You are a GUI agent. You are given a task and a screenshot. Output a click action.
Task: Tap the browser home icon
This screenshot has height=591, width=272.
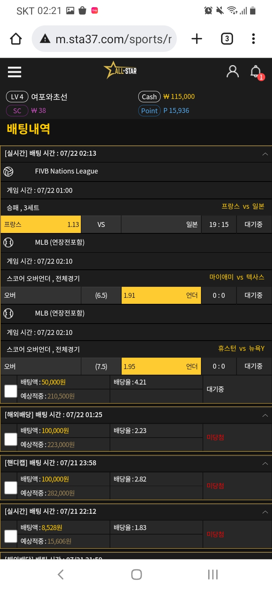click(16, 39)
